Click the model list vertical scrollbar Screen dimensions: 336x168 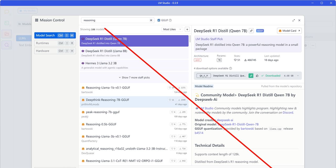click(190, 39)
